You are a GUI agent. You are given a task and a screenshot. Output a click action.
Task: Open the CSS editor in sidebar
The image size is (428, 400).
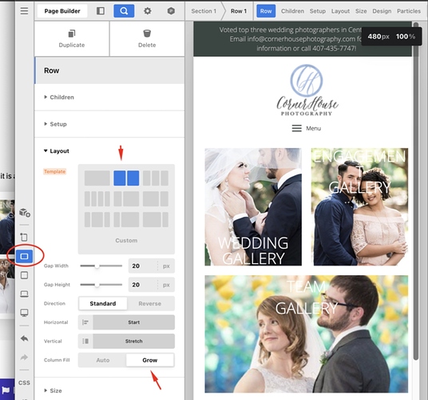(x=24, y=382)
